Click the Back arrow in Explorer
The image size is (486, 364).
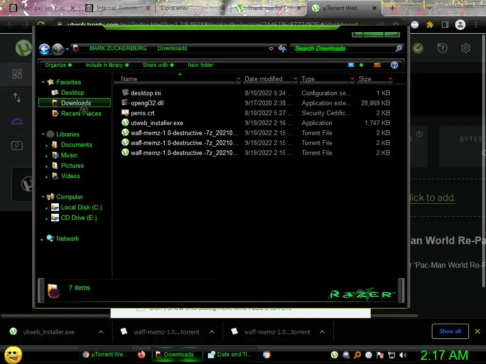coord(44,49)
